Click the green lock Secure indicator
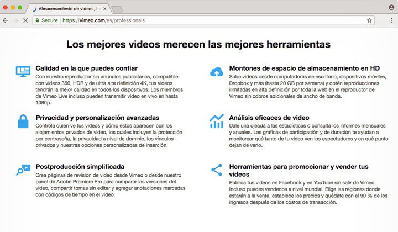The image size is (398, 232). pos(47,20)
